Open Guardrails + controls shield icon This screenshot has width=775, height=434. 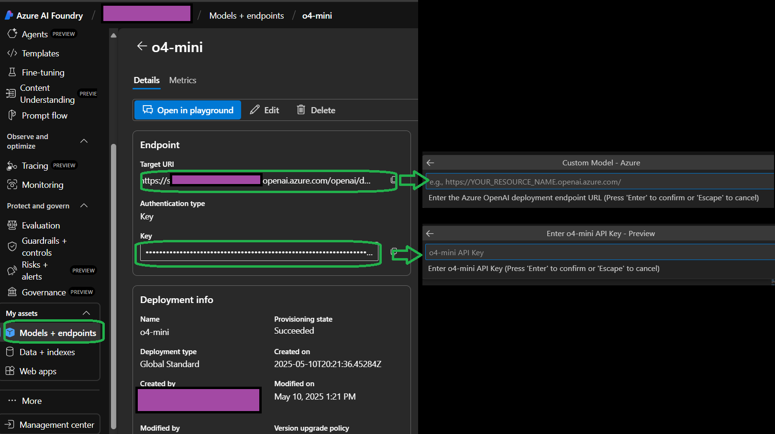click(12, 247)
